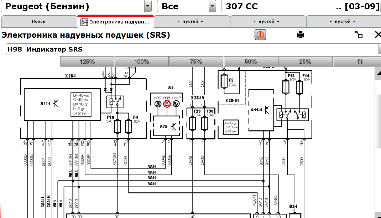
Task: Open the second пустой tab
Action: click(x=268, y=21)
